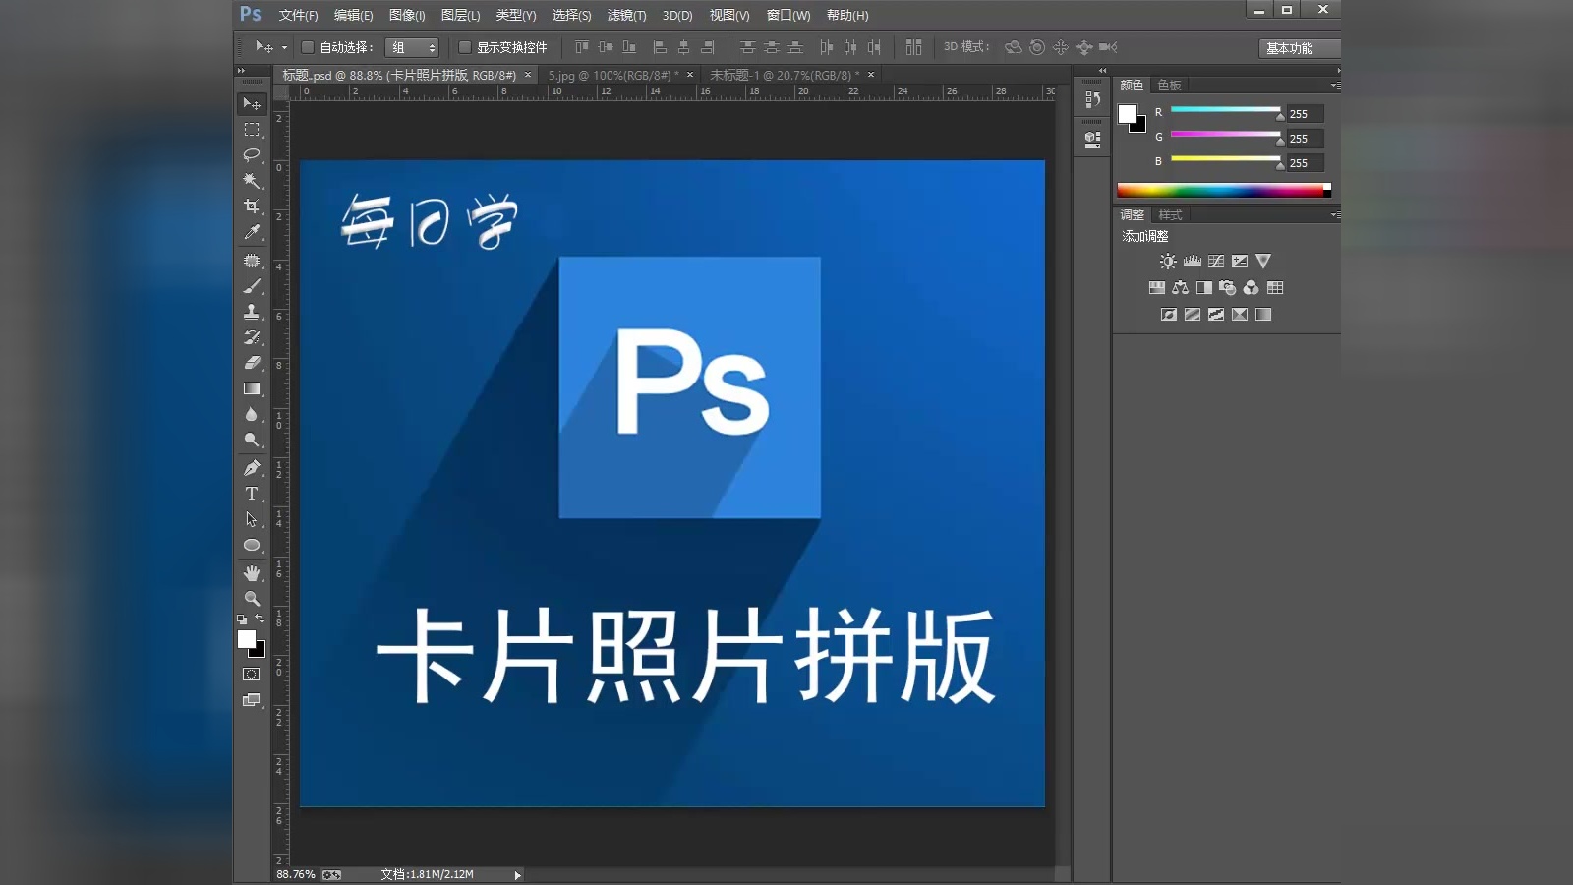The height and width of the screenshot is (885, 1573).
Task: Select the Eraser tool
Action: click(x=252, y=363)
